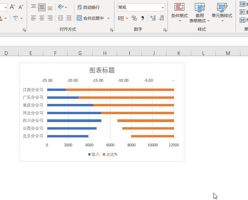Select column K header
The height and width of the screenshot is (200, 248).
click(179, 53)
